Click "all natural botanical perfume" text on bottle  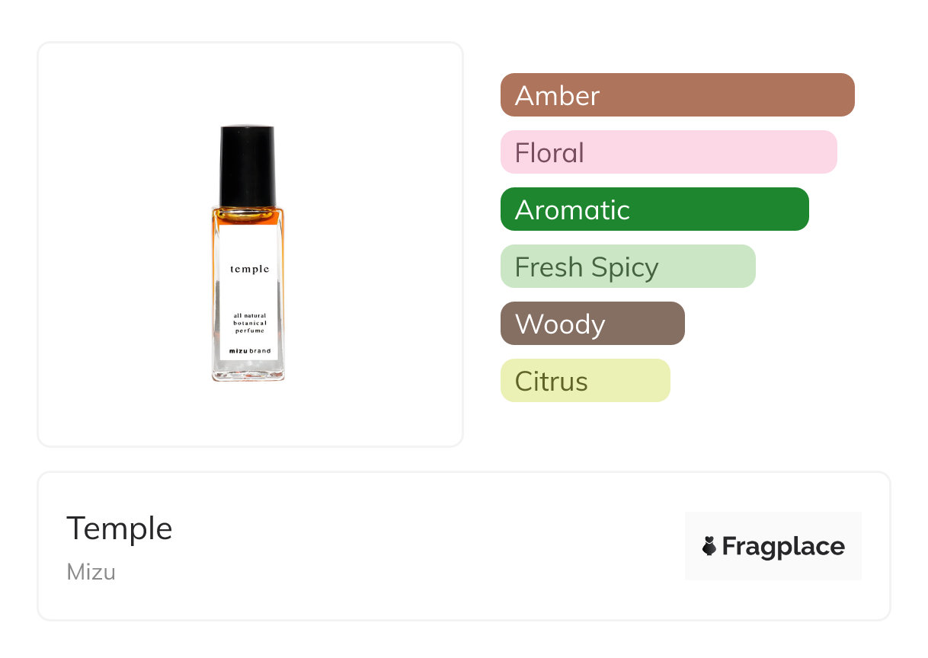point(249,323)
